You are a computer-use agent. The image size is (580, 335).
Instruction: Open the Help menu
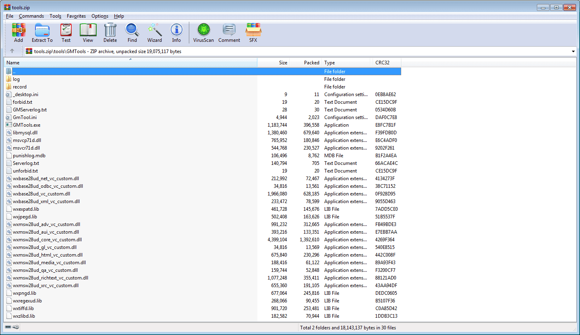[x=119, y=16]
